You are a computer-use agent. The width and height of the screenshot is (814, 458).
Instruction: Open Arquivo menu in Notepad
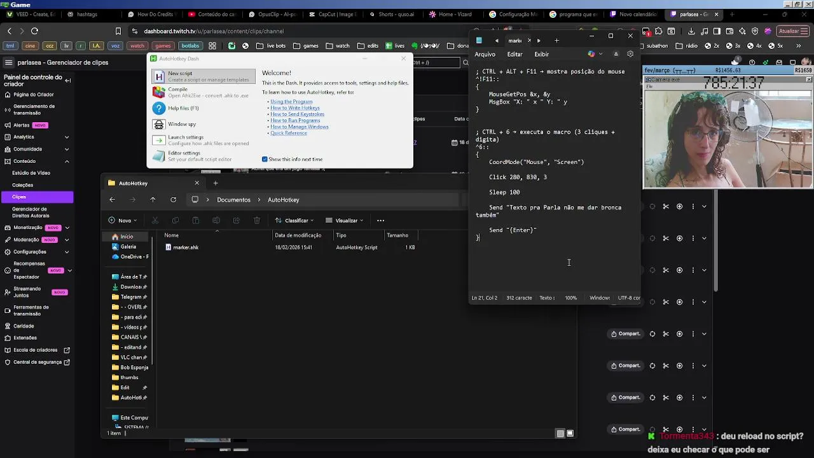pyautogui.click(x=485, y=55)
